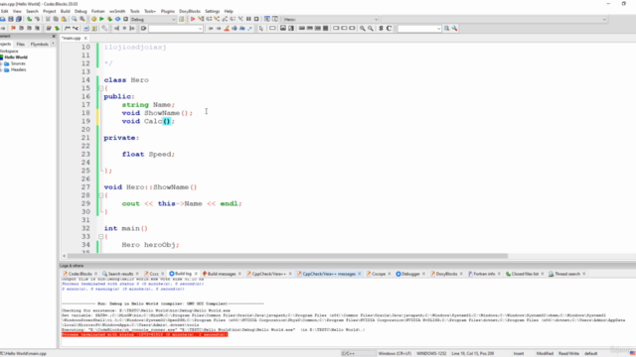This screenshot has height=357, width=636.
Task: Collapse the Hero class code fold at line 15
Action: click(101, 88)
